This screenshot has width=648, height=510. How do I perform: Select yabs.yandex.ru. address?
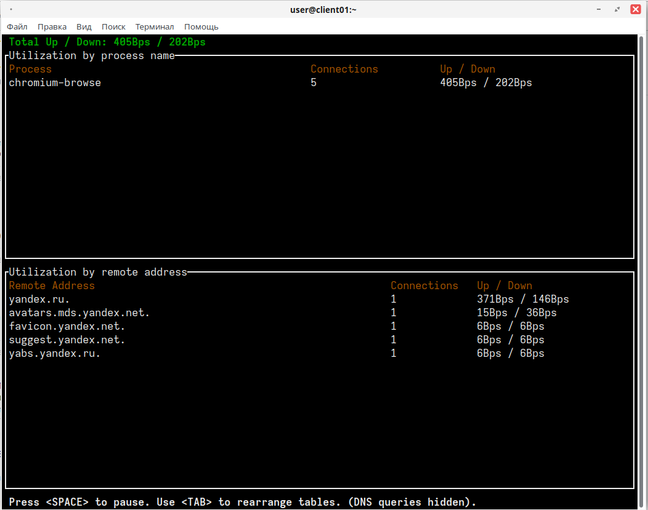tap(55, 354)
